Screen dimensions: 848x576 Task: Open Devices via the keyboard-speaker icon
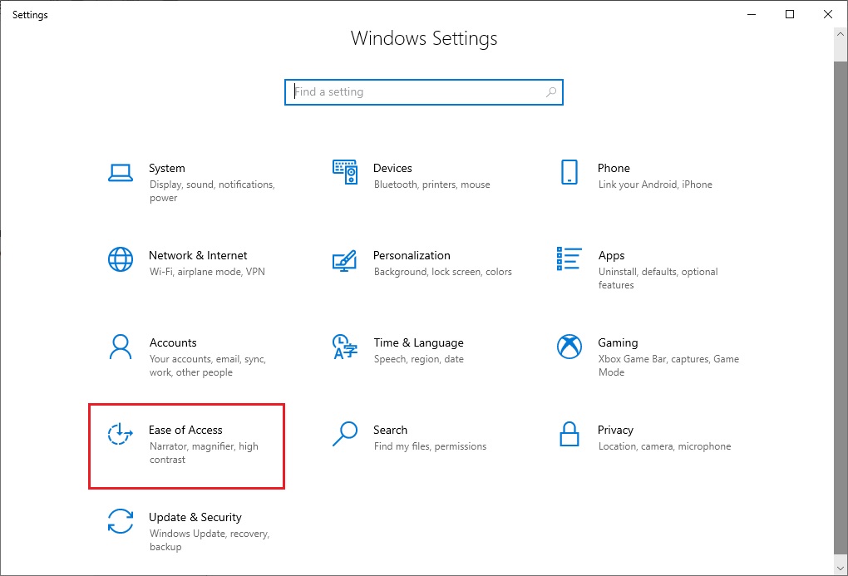(x=344, y=172)
